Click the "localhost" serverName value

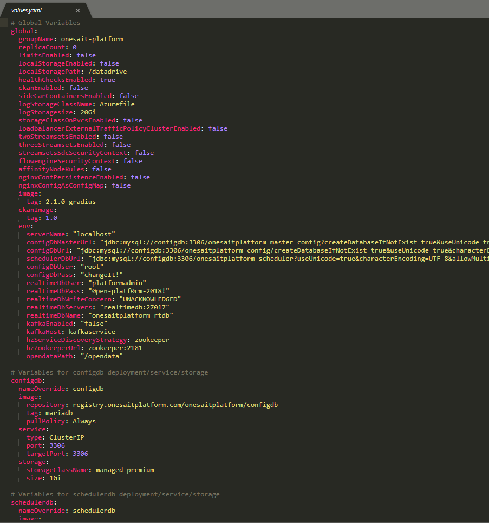[x=94, y=234]
